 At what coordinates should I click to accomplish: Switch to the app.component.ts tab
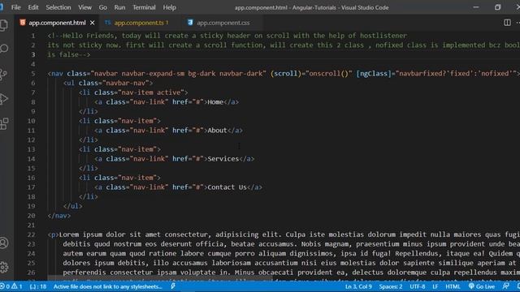coord(139,23)
